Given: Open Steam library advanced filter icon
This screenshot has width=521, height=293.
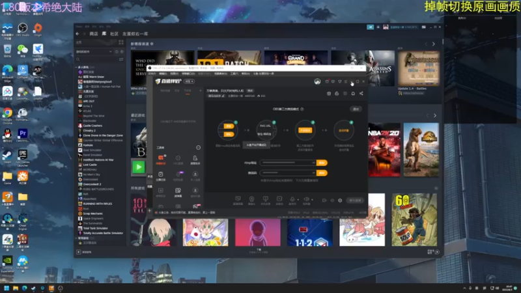Looking at the screenshot, I should click(x=121, y=59).
